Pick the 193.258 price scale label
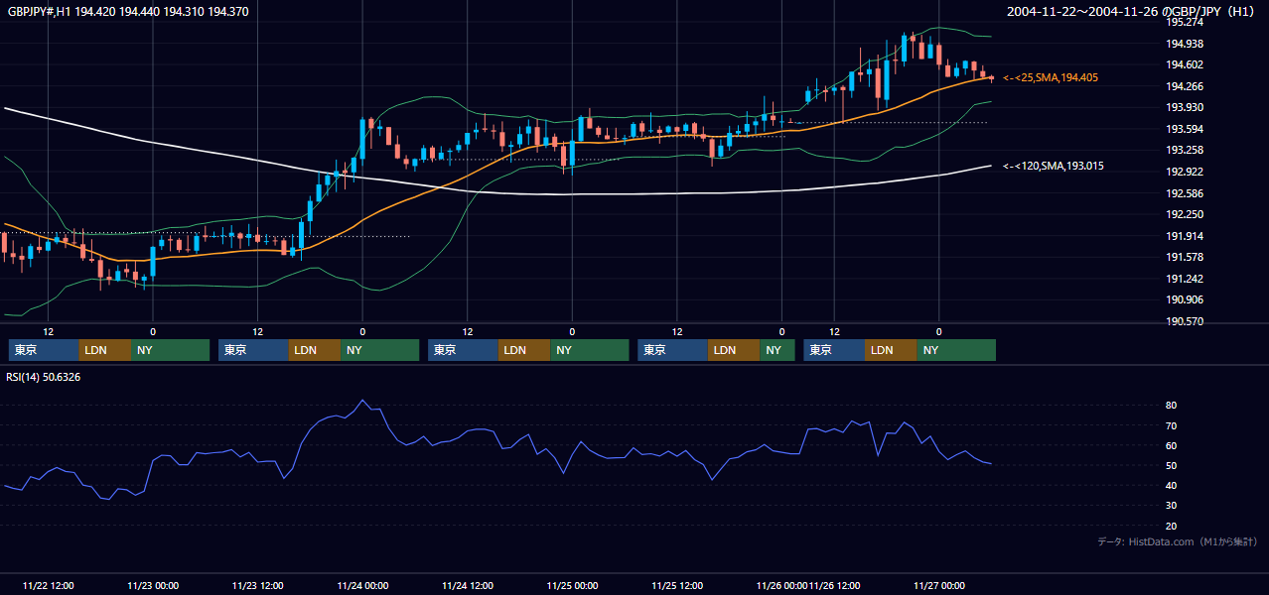The width and height of the screenshot is (1269, 595). click(x=1186, y=150)
